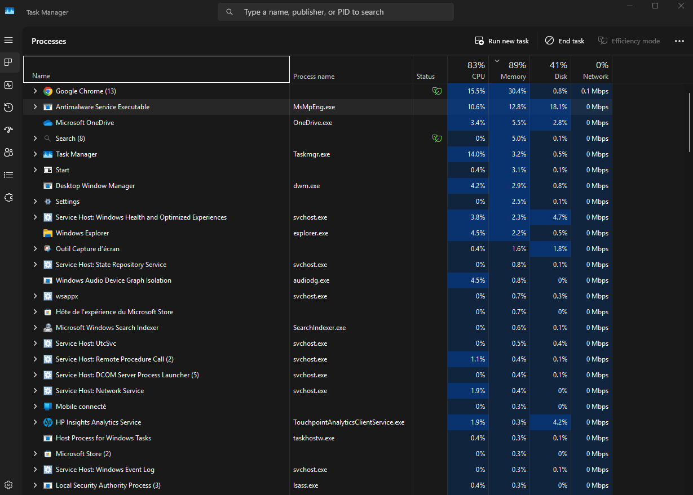The width and height of the screenshot is (693, 495).
Task: Open Startup apps page in sidebar
Action: [x=8, y=130]
